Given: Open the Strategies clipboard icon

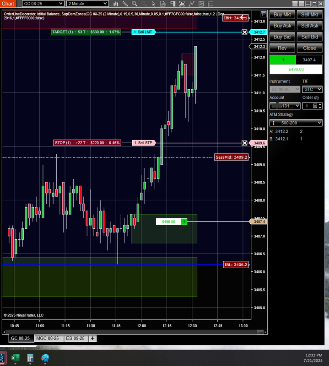Looking at the screenshot, I should click(x=201, y=4).
